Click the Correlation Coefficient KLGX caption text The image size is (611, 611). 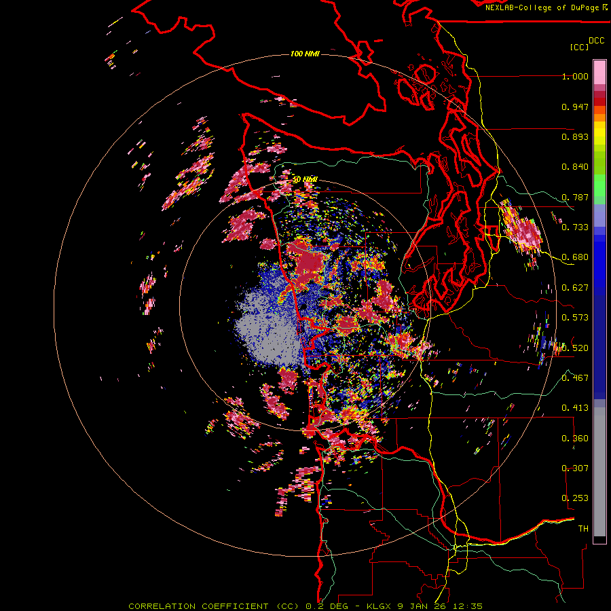(305, 606)
